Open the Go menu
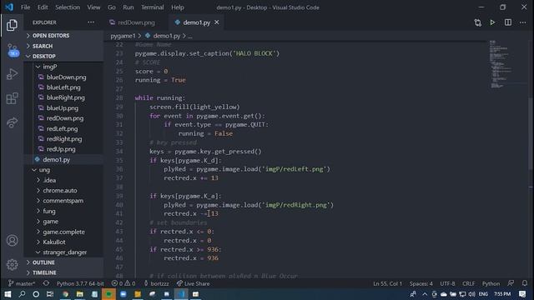Screen dimensions: 534x300 (x=112, y=7)
